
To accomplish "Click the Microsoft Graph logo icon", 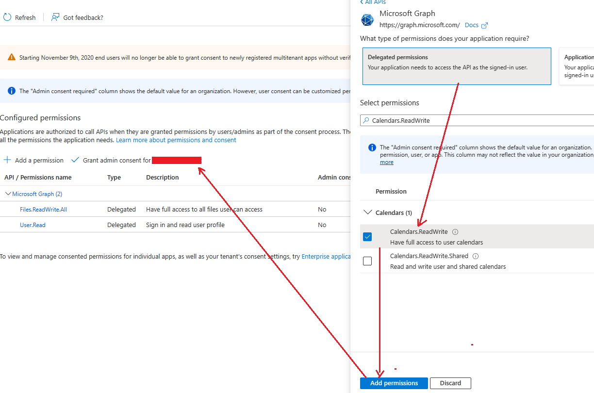I will 367,20.
